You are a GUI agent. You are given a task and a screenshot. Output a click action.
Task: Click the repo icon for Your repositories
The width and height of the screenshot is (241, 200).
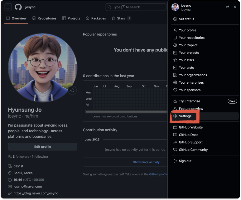(x=175, y=38)
